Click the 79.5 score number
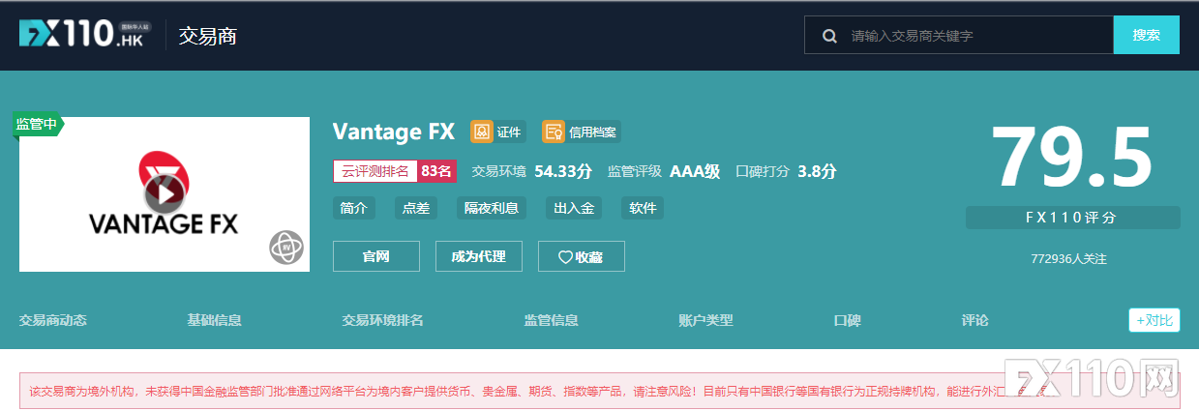The image size is (1199, 411). click(1072, 157)
